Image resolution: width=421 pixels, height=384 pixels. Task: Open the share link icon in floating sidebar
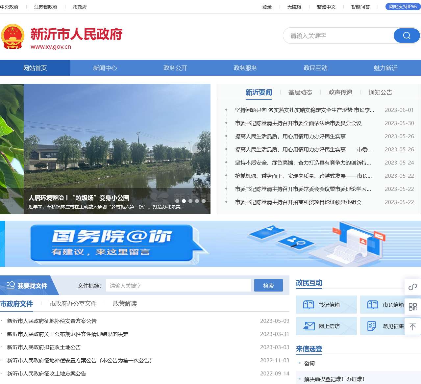tap(413, 287)
